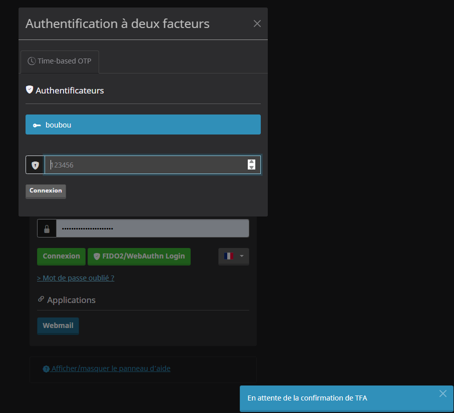Focus the 123456 OTP code field
454x413 pixels.
point(145,165)
